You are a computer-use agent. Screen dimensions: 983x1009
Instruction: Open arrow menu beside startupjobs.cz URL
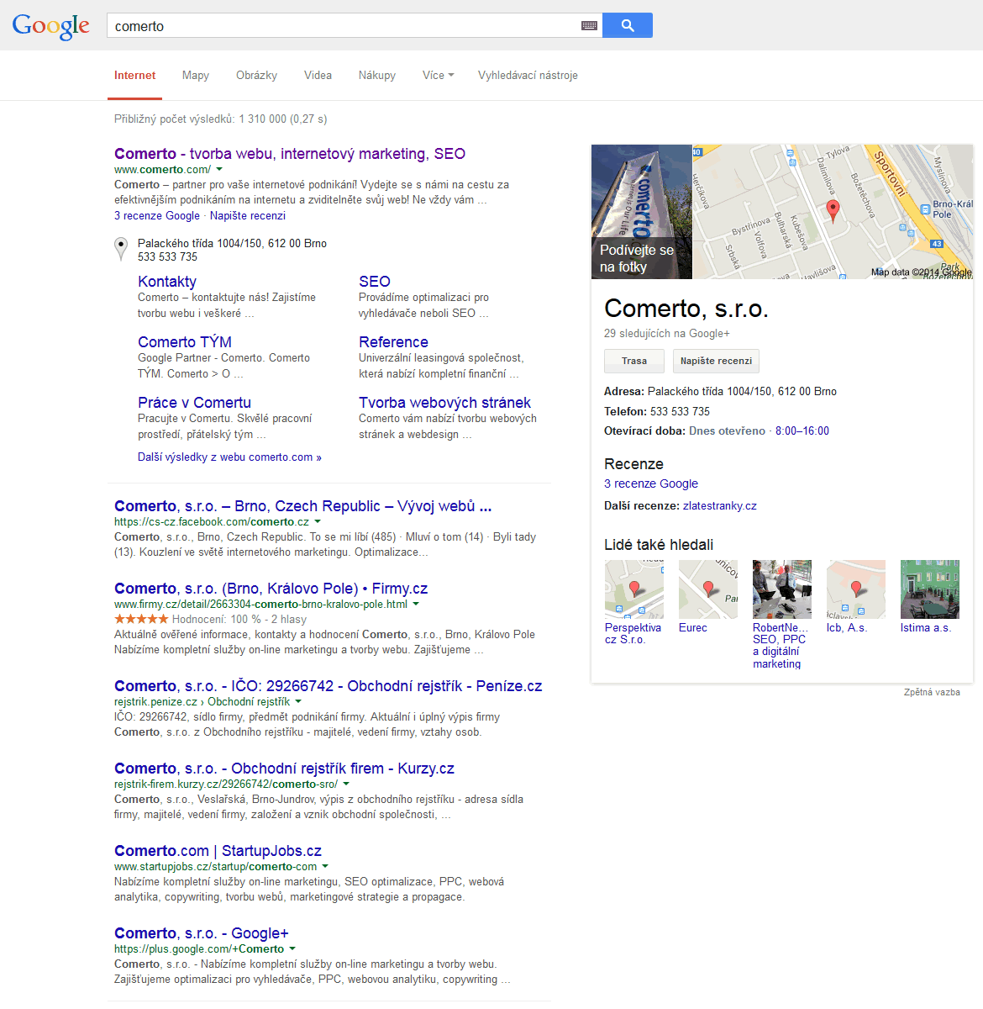pyautogui.click(x=325, y=867)
